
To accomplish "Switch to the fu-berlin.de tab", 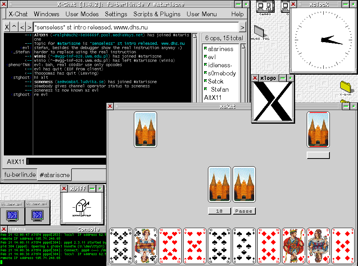I will click(20, 175).
